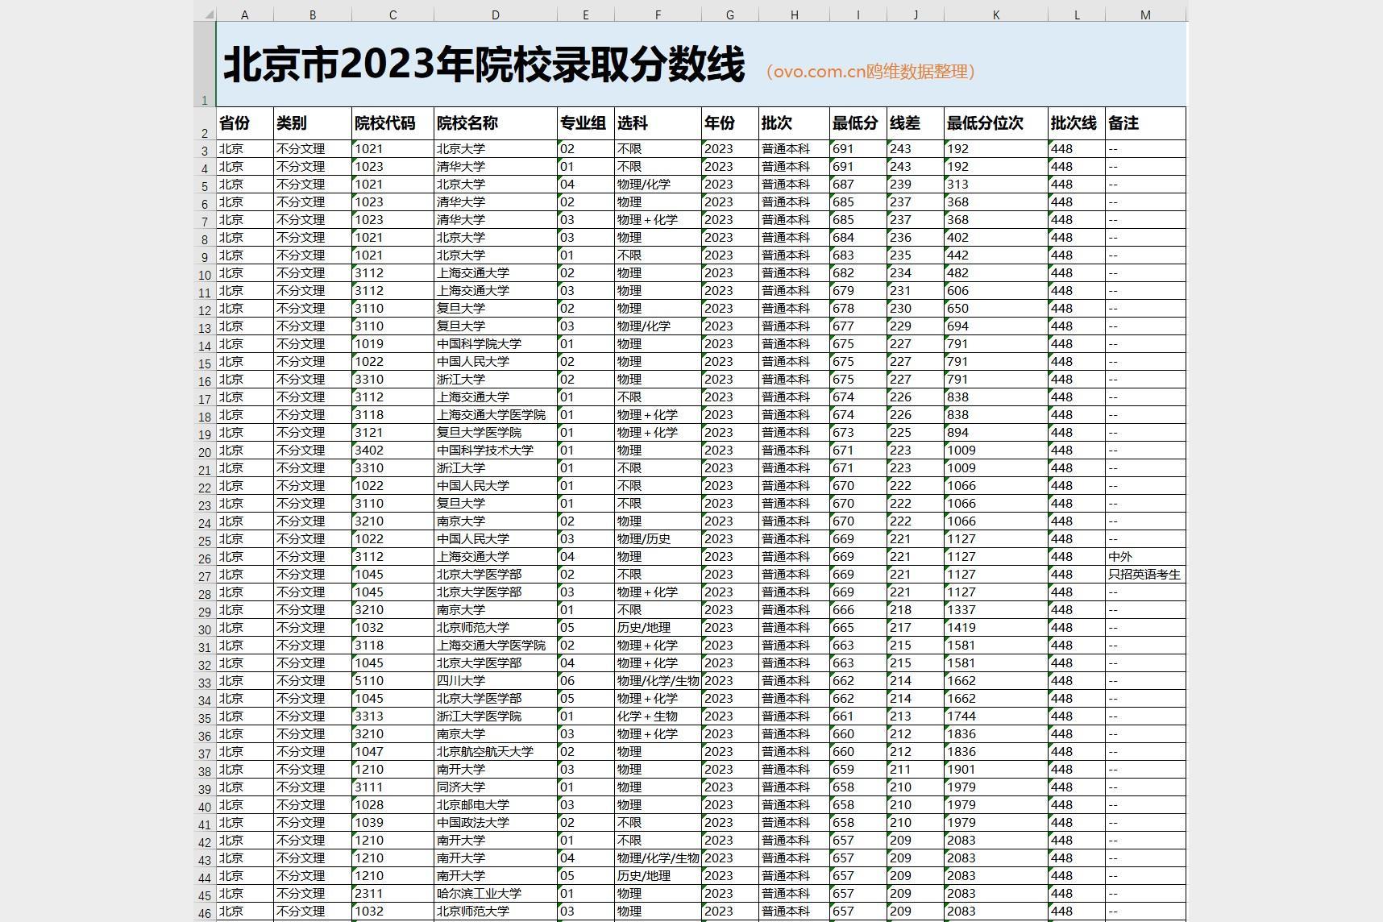The height and width of the screenshot is (922, 1383).
Task: Click the 最低分 header cell
Action: pyautogui.click(x=858, y=123)
